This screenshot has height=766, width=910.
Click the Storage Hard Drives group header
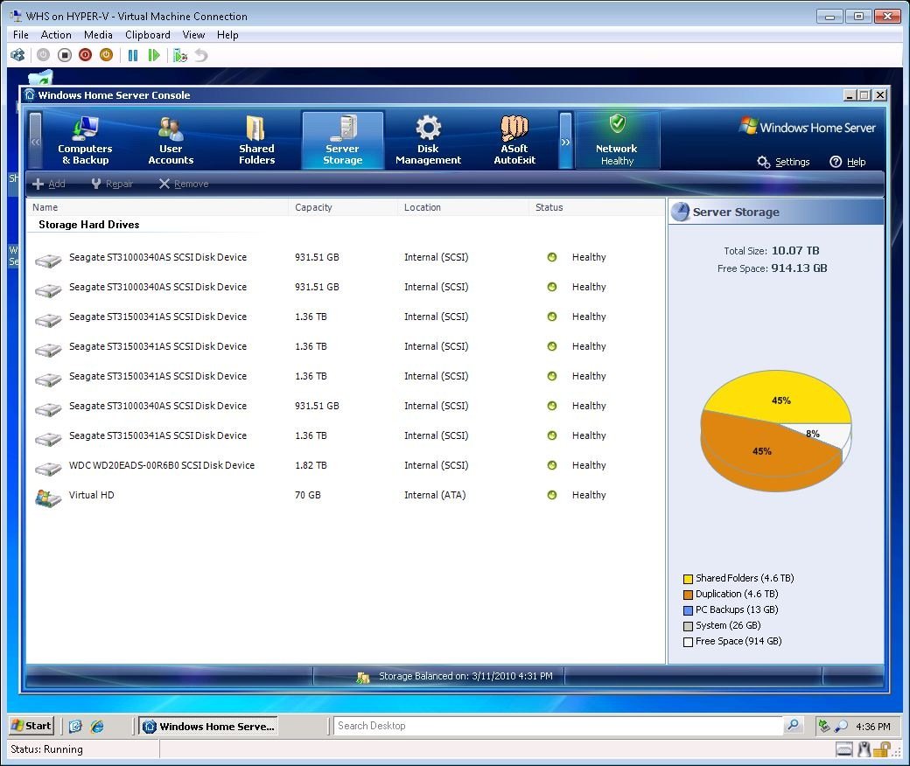[88, 225]
